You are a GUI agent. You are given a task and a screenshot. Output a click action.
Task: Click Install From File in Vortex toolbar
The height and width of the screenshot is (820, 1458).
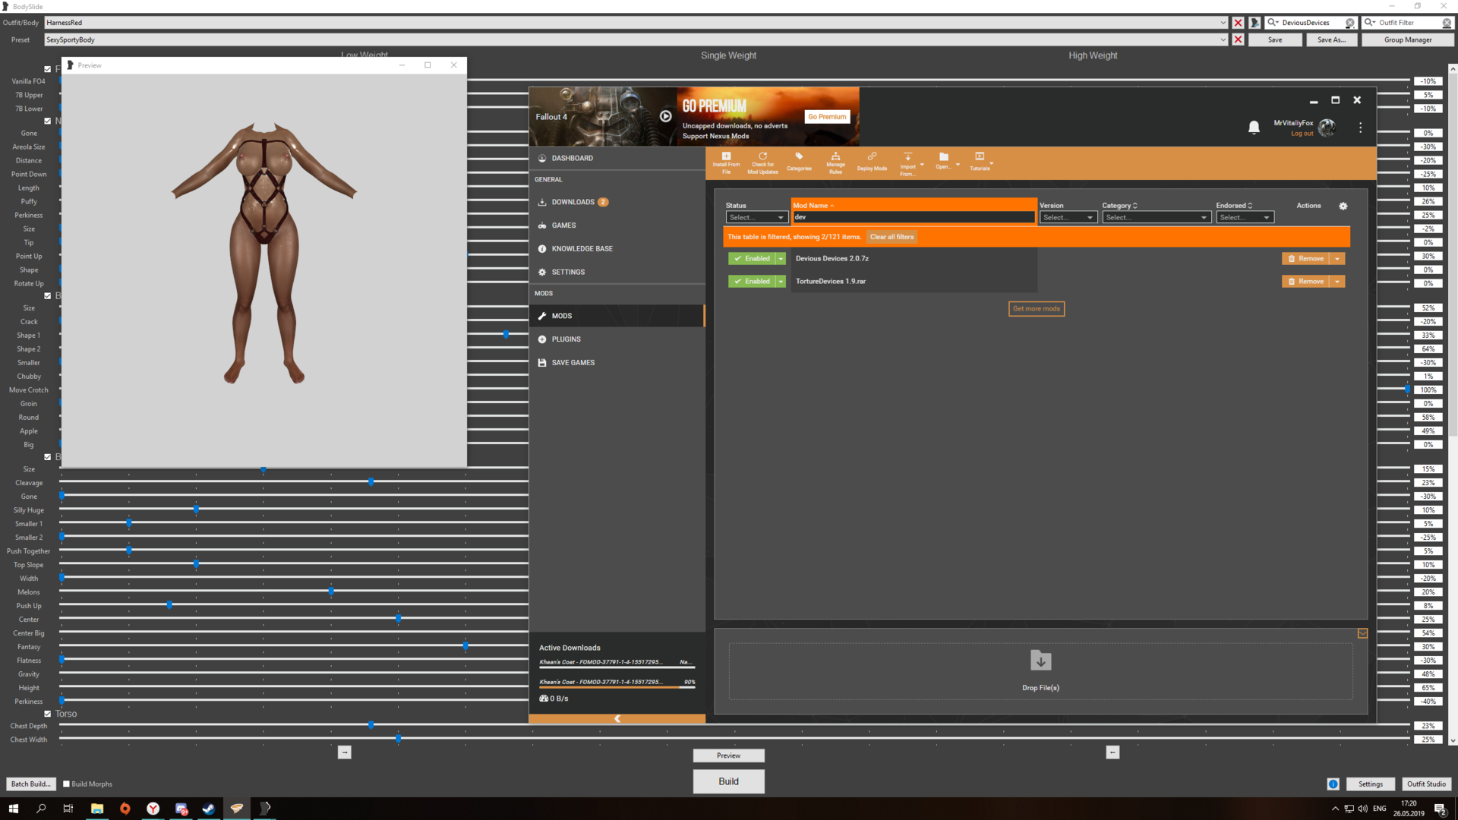(x=726, y=162)
